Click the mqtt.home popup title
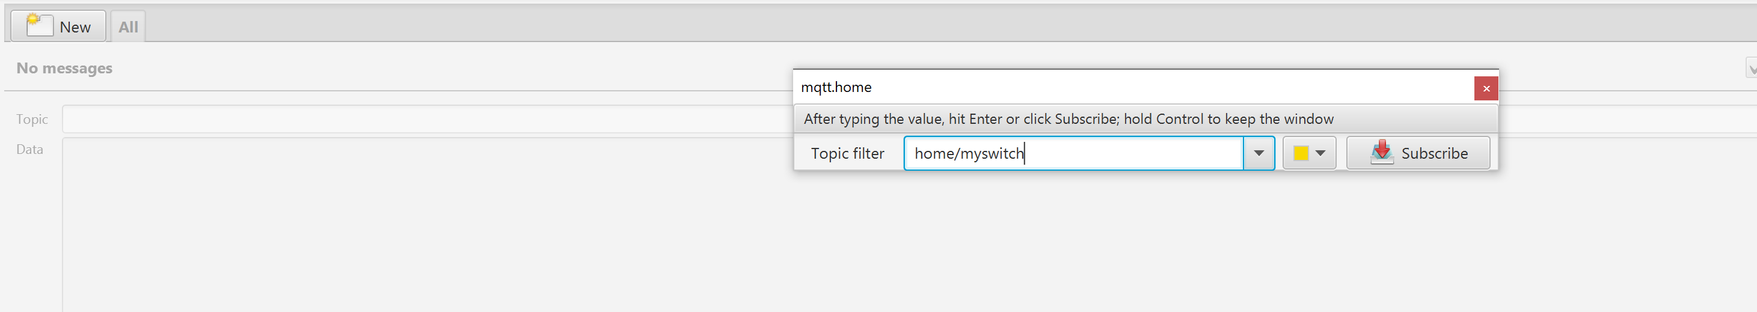This screenshot has width=1757, height=312. (x=836, y=87)
